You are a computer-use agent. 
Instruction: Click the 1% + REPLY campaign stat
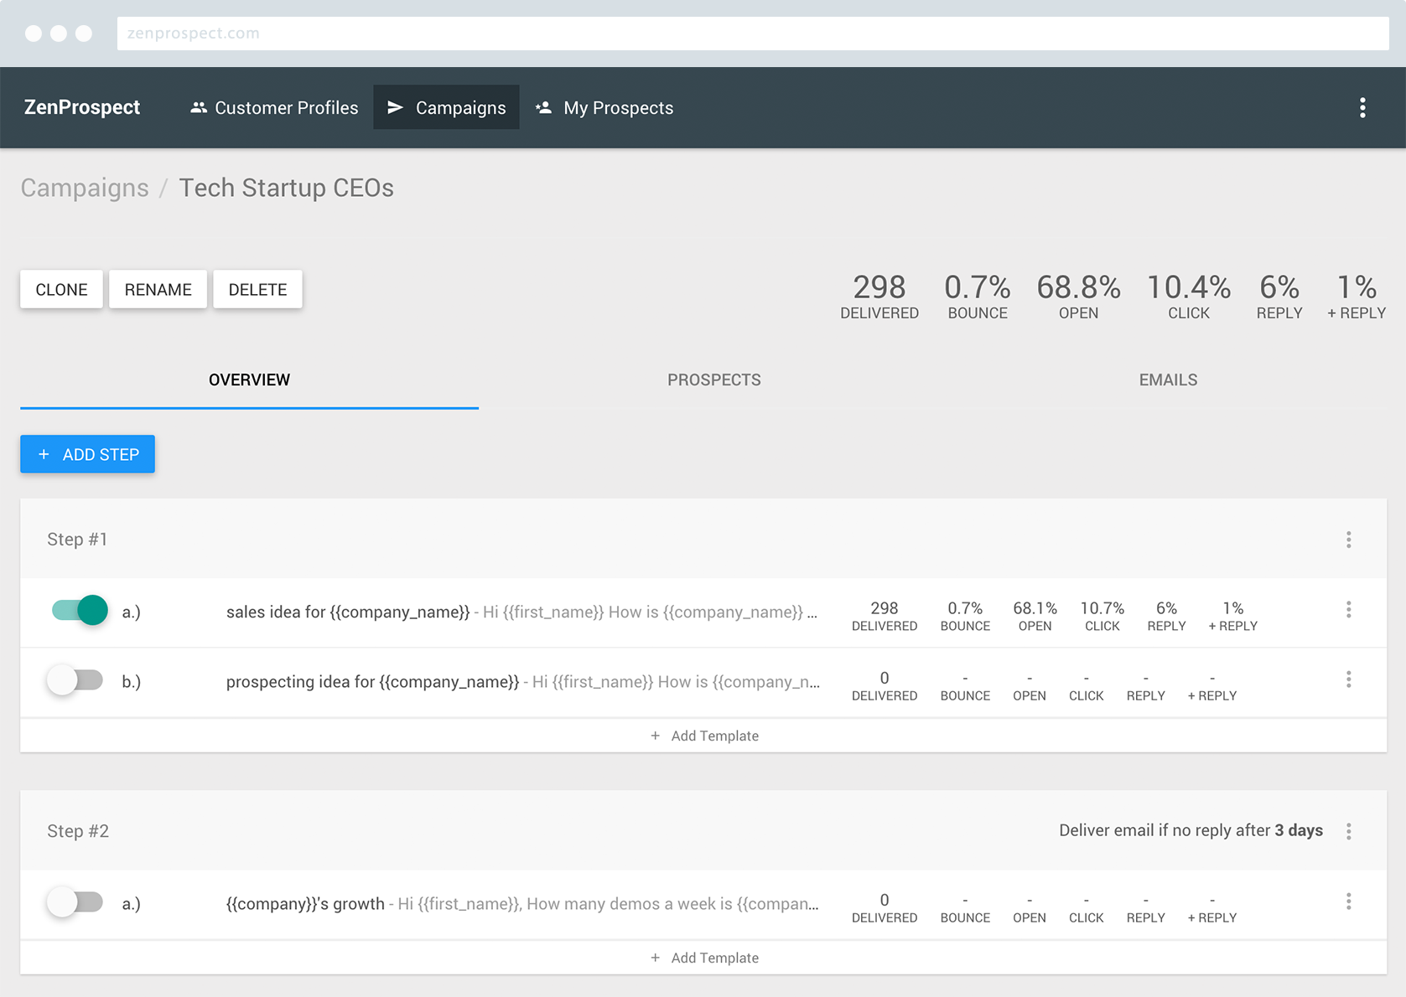(1357, 297)
